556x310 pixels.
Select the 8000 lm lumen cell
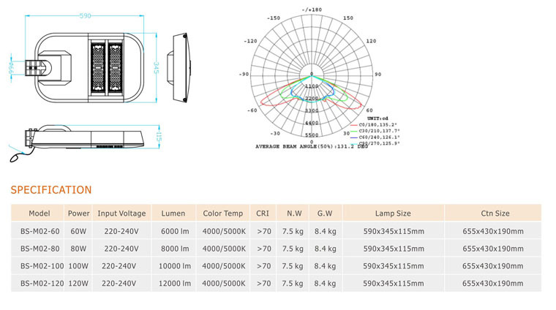point(175,249)
